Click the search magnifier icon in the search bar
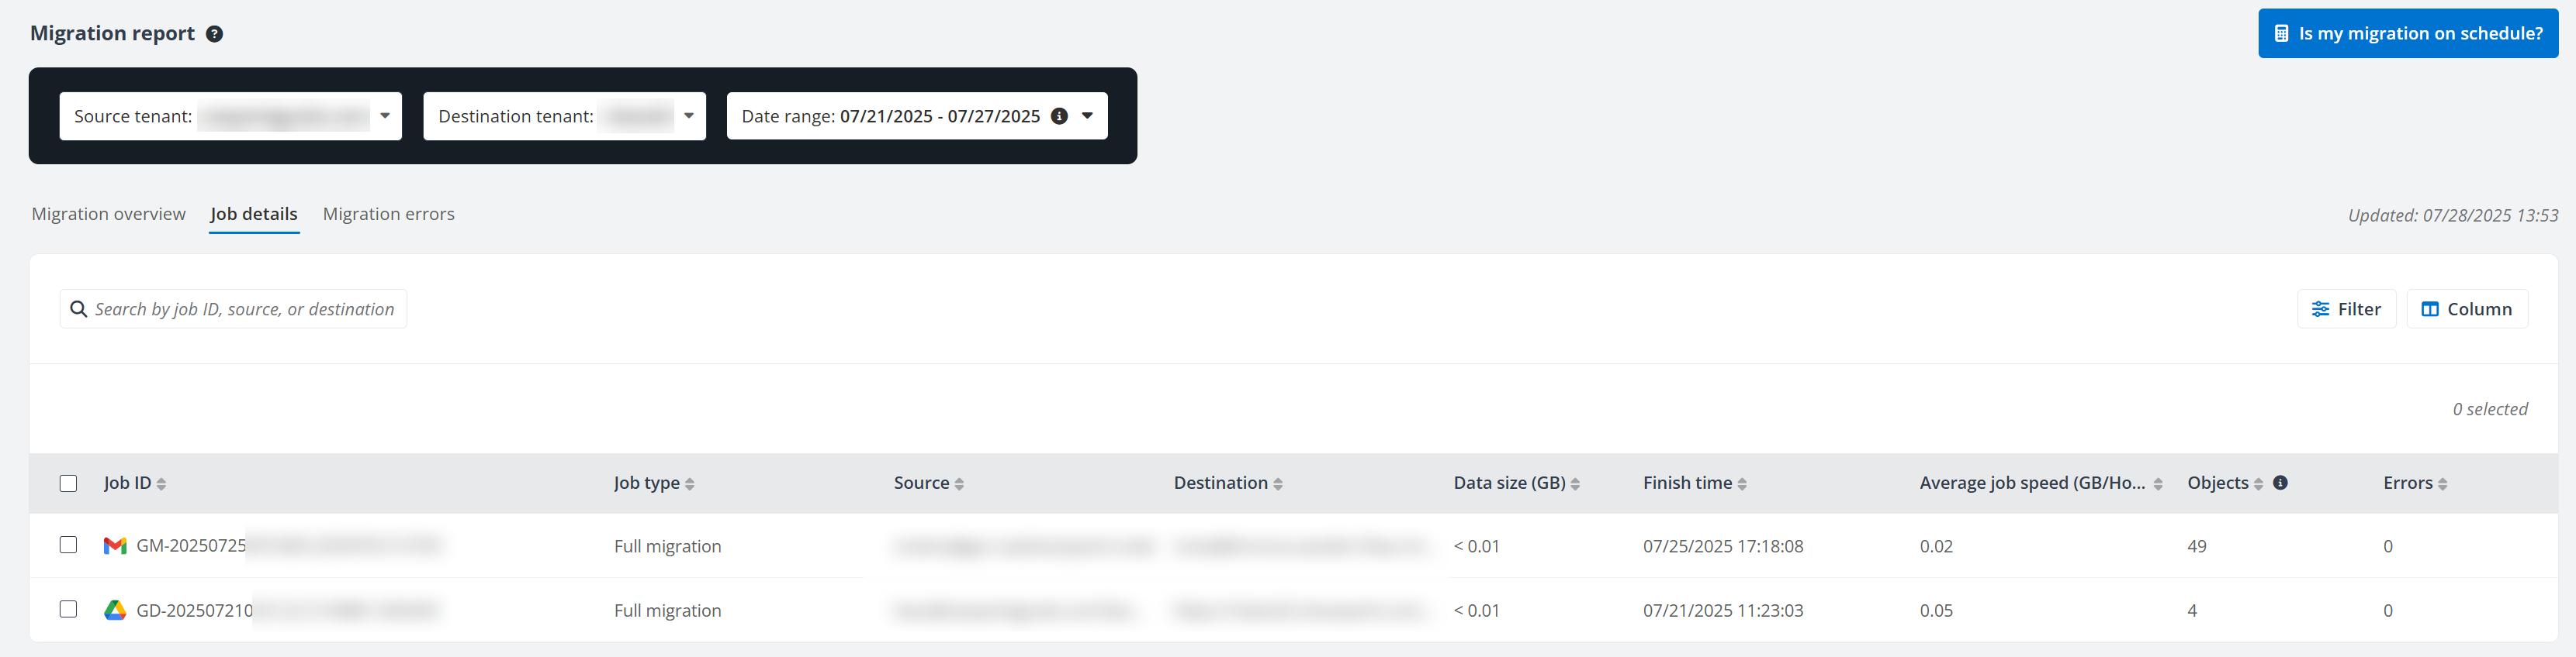 (79, 308)
